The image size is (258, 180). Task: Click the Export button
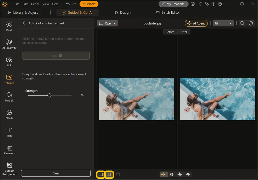(89, 4)
